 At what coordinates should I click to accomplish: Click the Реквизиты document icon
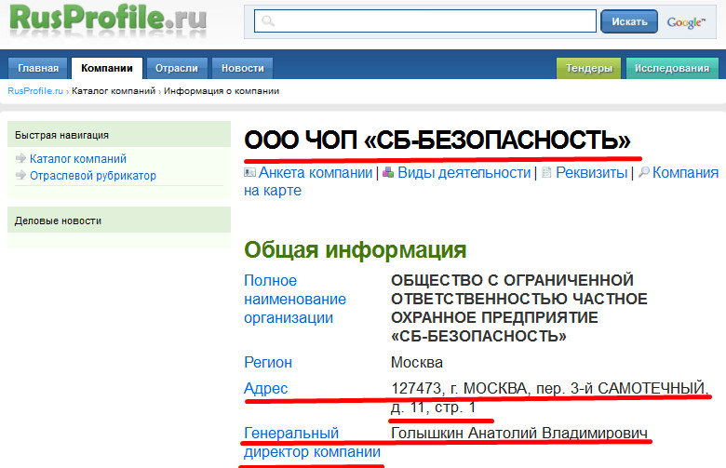pos(546,173)
